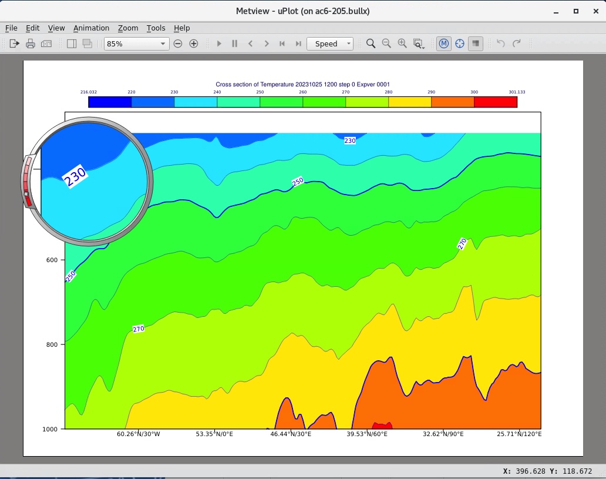
Task: Open the zoom stack dropdown icon
Action: pos(419,43)
